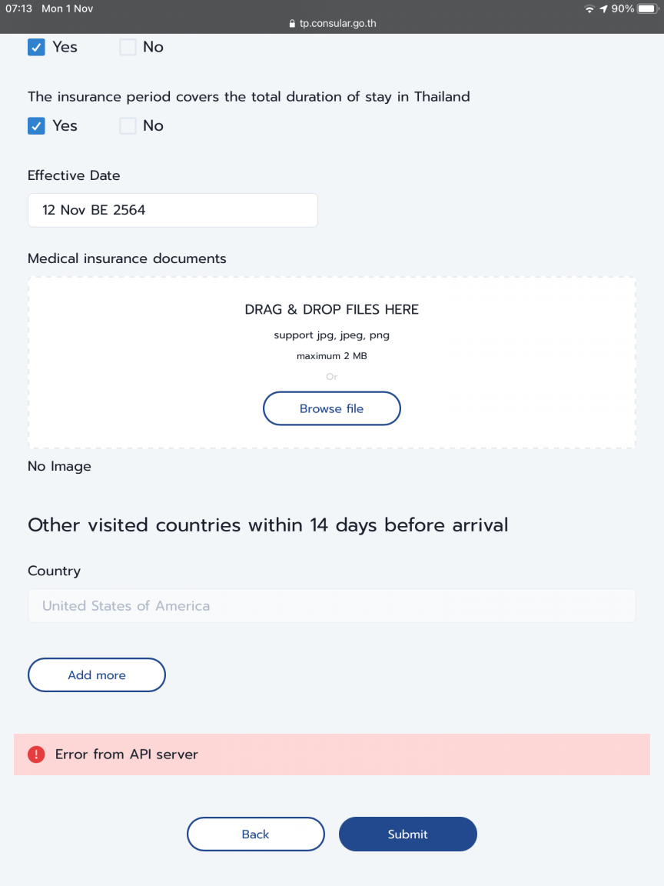Go Back to the previous form page
The width and height of the screenshot is (664, 886).
[256, 834]
